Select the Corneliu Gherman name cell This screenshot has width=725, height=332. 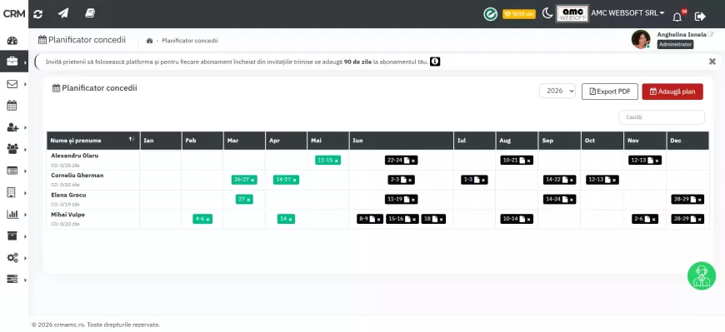click(93, 180)
